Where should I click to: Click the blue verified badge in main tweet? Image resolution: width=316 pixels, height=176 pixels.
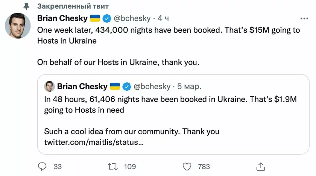point(108,18)
